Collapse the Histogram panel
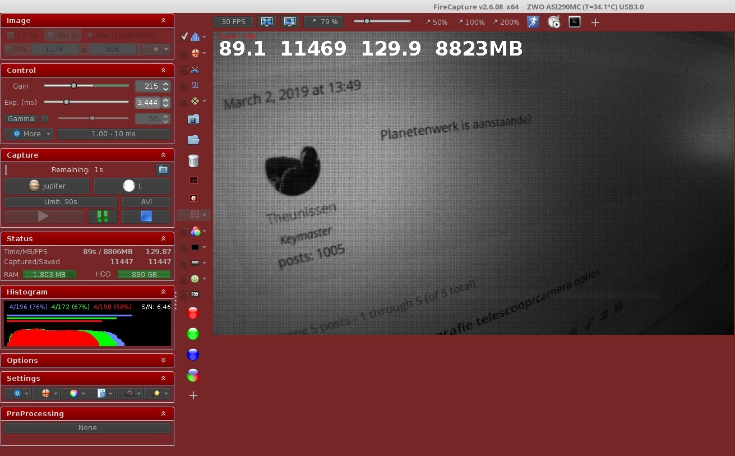Screen dimensions: 735x456 pyautogui.click(x=163, y=292)
